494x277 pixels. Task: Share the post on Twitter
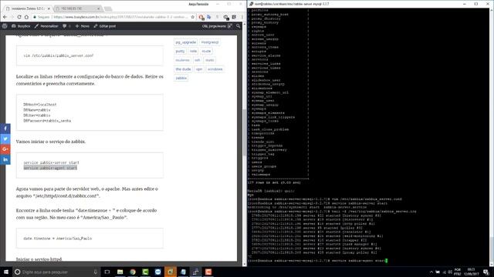coord(5,138)
